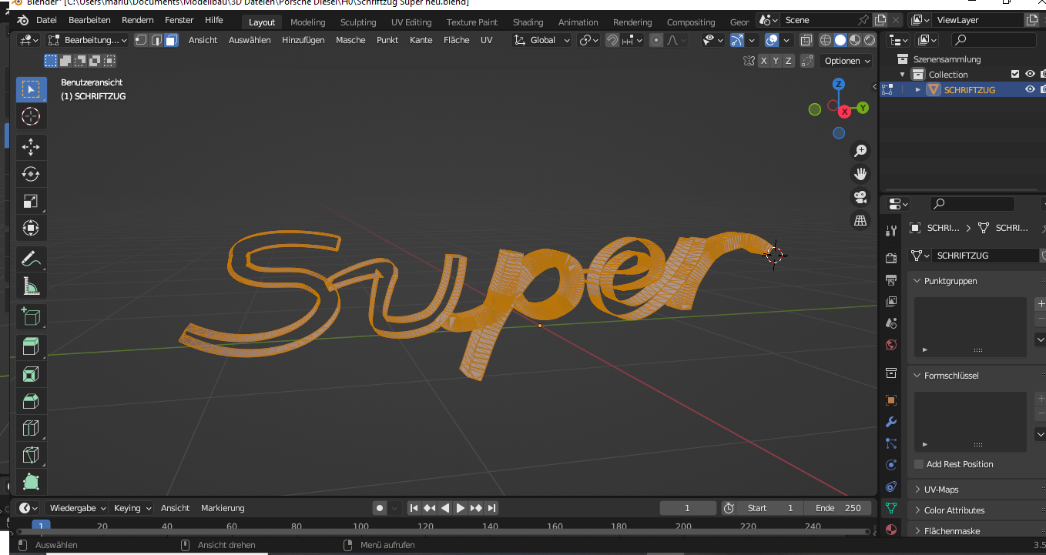Screen dimensions: 1046x555
Task: Select the 3D Cursor tool
Action: pyautogui.click(x=31, y=116)
